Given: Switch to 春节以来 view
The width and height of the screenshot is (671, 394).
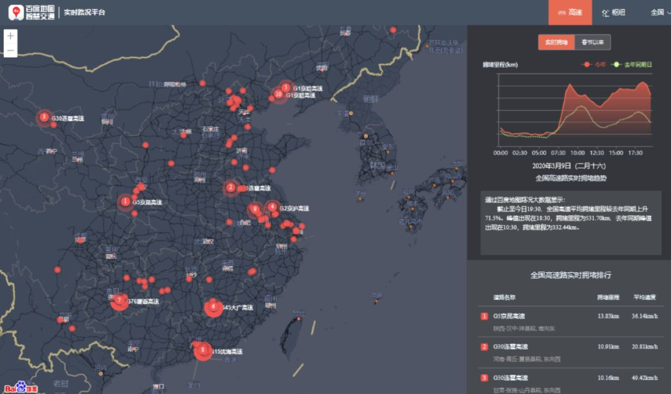Looking at the screenshot, I should click(x=593, y=42).
